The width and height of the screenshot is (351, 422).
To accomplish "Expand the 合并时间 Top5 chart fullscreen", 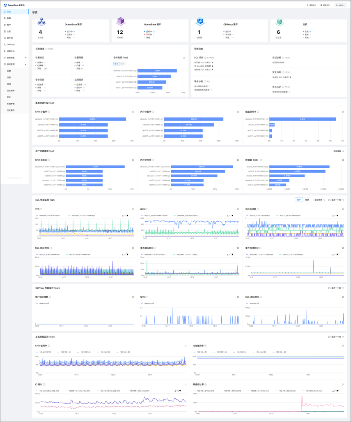I will 184,58.
